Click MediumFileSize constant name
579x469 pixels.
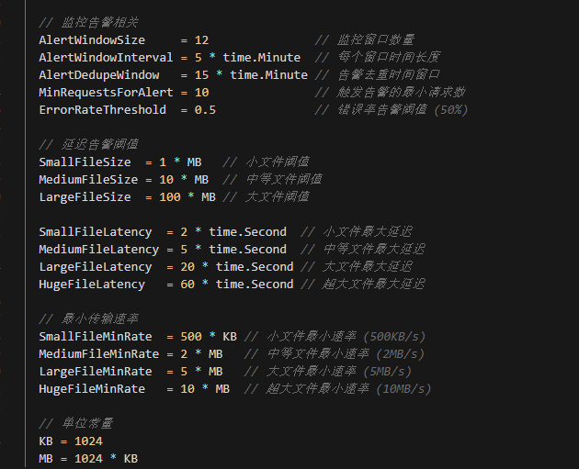pos(88,180)
